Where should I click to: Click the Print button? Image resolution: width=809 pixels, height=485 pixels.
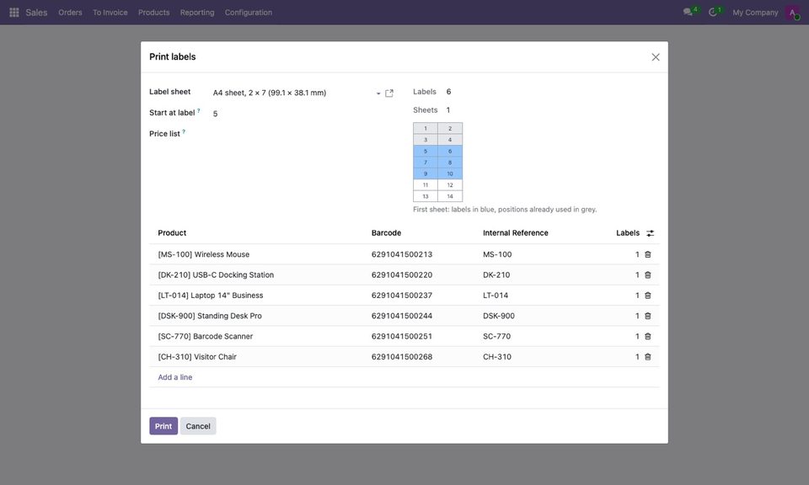point(163,426)
